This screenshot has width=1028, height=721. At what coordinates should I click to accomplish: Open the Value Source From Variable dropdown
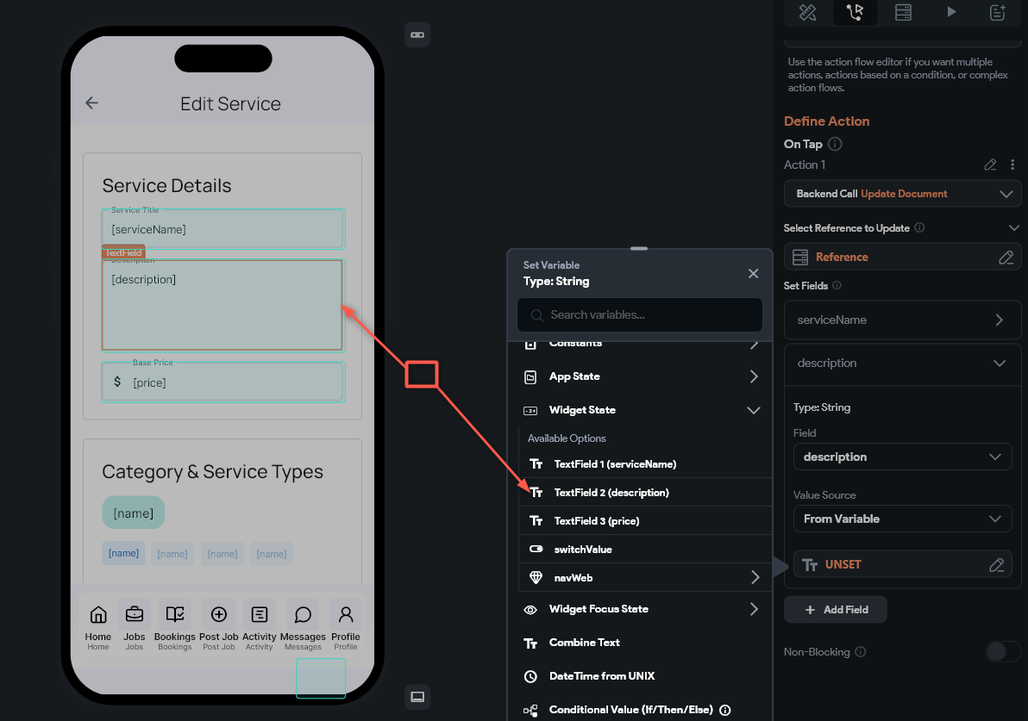click(902, 519)
